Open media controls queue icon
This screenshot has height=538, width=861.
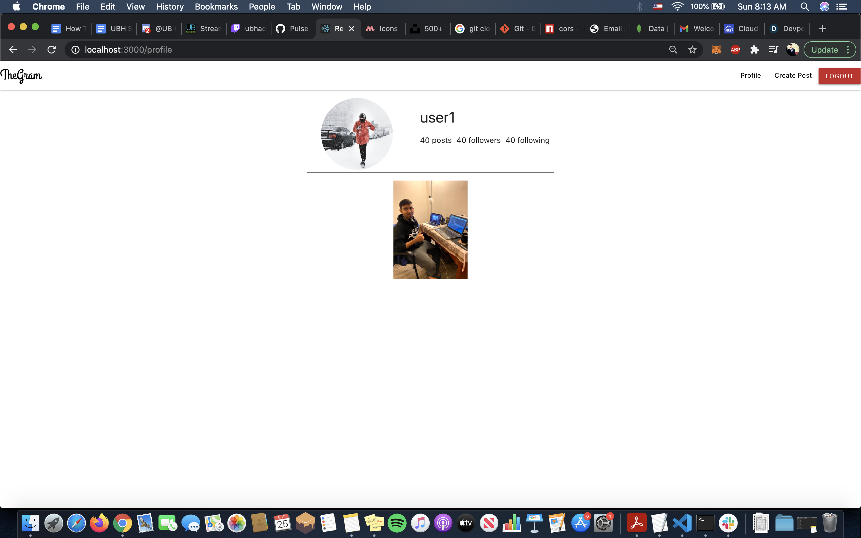[773, 50]
